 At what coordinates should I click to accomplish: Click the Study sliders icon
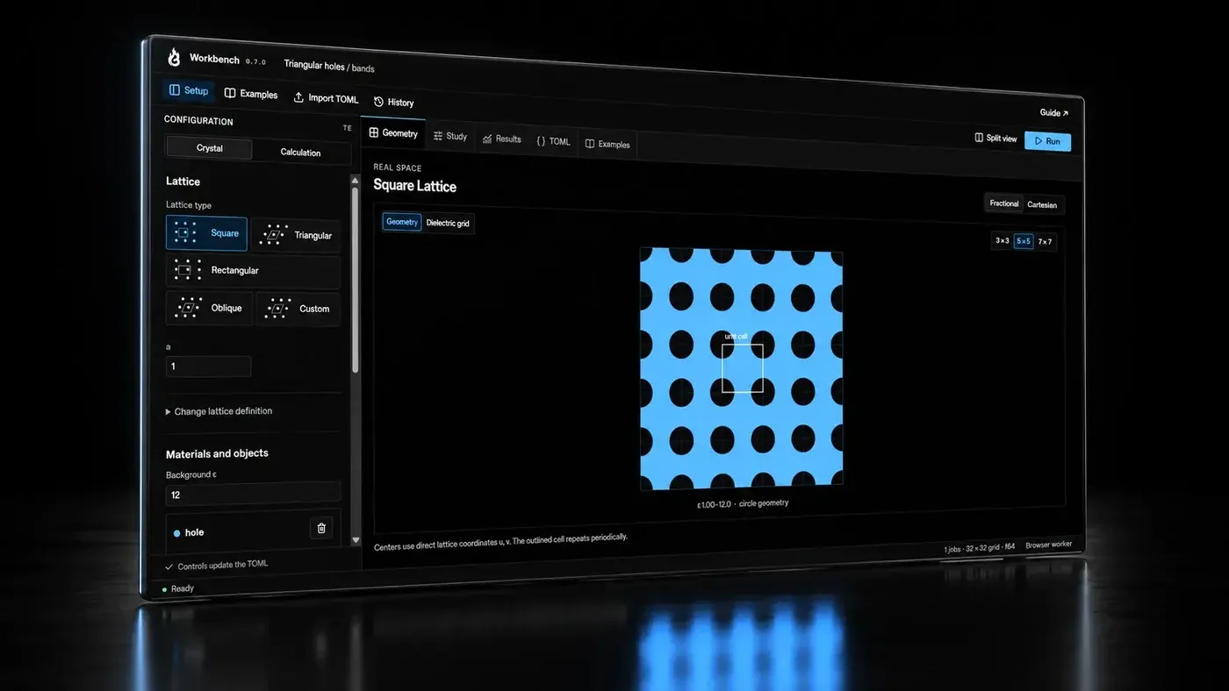pos(438,136)
